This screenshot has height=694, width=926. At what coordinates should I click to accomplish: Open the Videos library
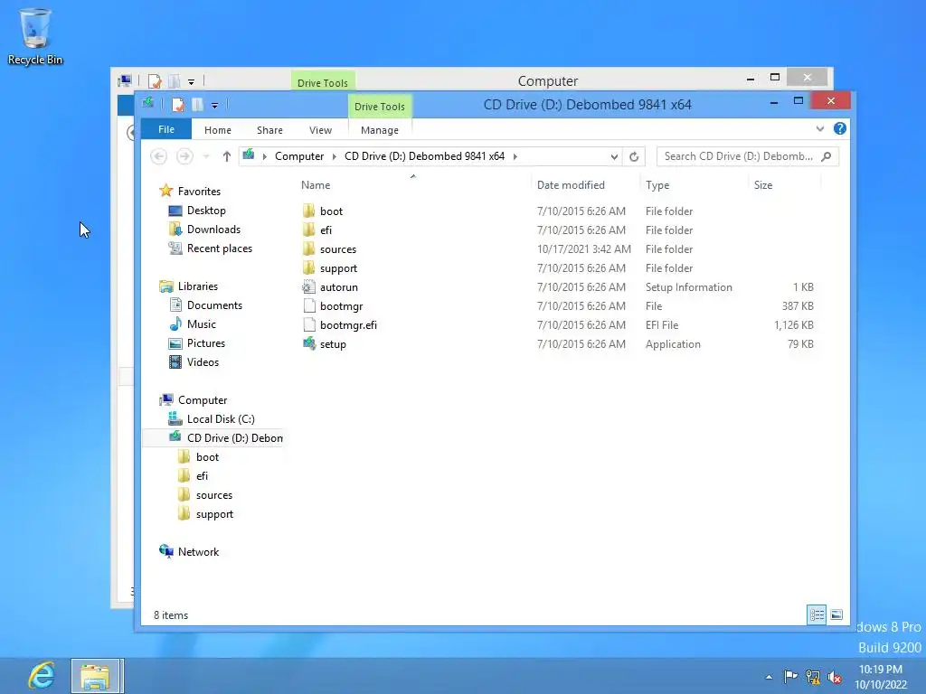[203, 362]
